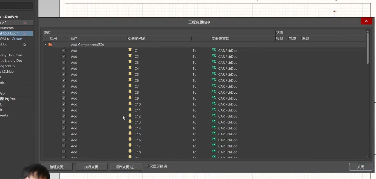Select the 1.DsnWrk workspace entry
This screenshot has height=179, width=376.
9,17
